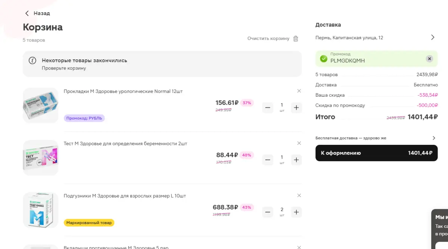Open Вкладыши противошумные product title
The image size is (448, 249).
tap(116, 247)
